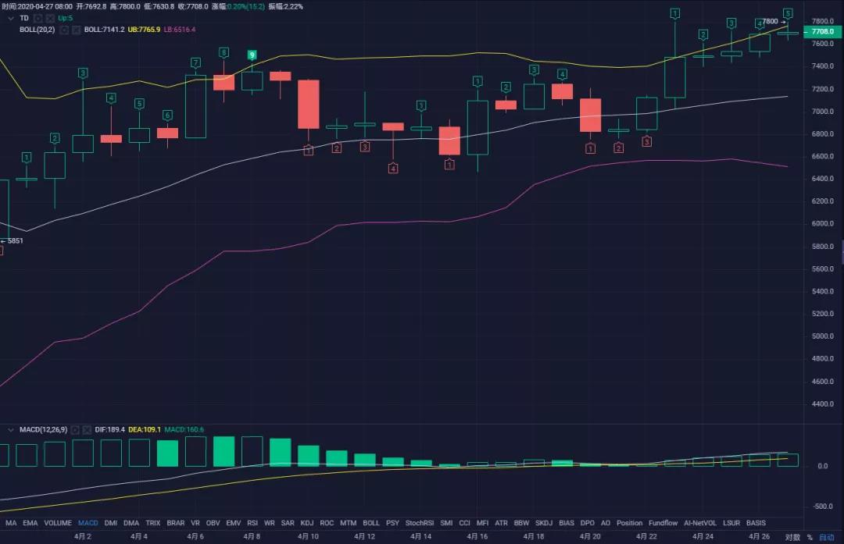Screen dimensions: 844x544
Task: Select AI-NetVOL indicator
Action: click(700, 522)
